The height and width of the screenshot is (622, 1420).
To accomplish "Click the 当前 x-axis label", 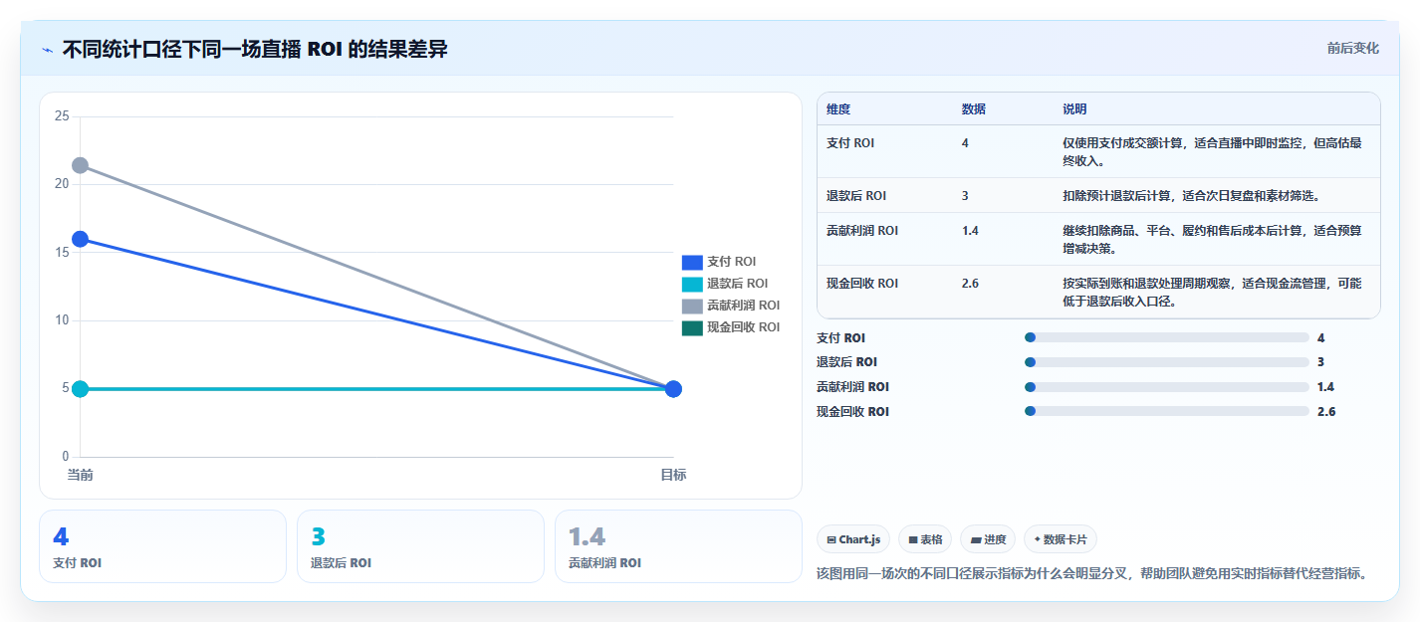I will 80,475.
